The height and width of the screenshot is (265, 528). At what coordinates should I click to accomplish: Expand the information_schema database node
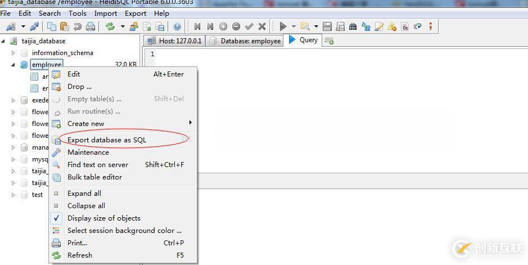(13, 53)
